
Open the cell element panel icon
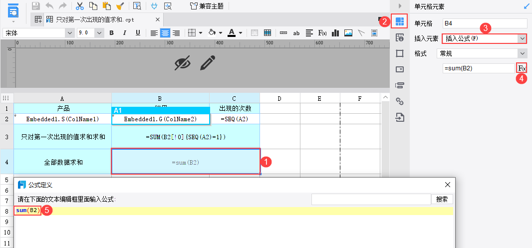400,21
